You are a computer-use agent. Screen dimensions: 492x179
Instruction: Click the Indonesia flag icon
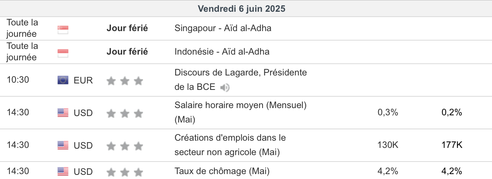[63, 53]
